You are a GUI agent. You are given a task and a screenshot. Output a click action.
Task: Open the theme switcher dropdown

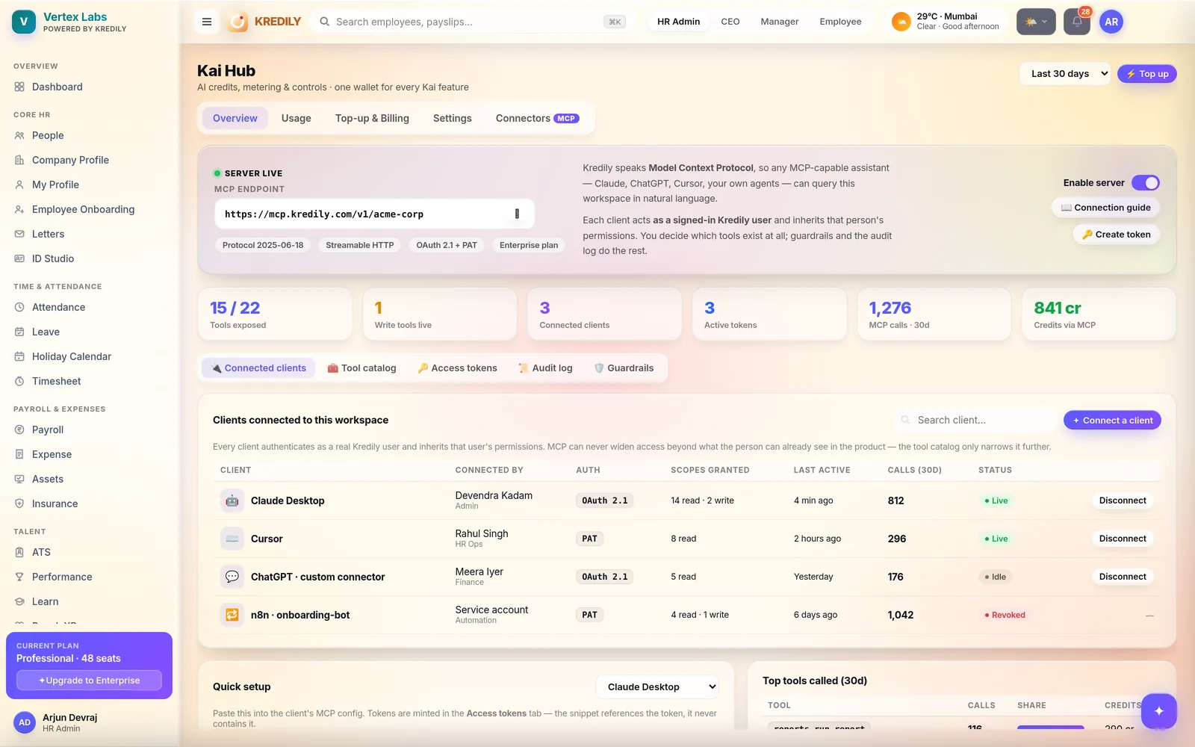(x=1036, y=22)
